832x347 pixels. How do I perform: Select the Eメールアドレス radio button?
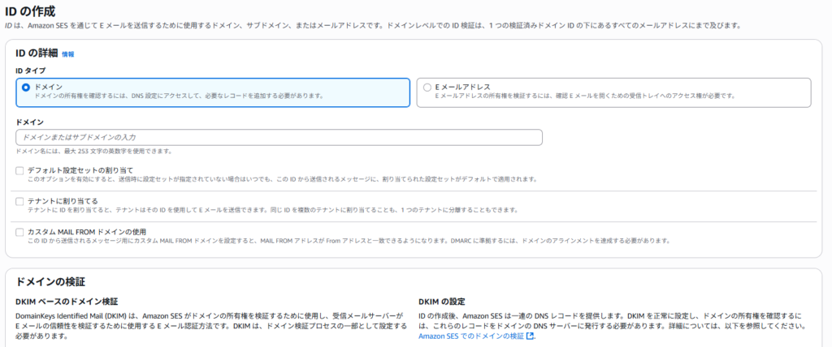[427, 86]
